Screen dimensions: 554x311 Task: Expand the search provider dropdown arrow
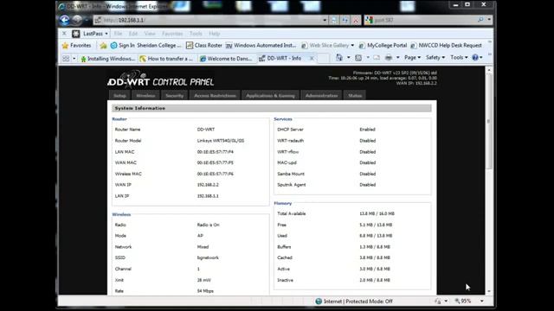[489, 20]
